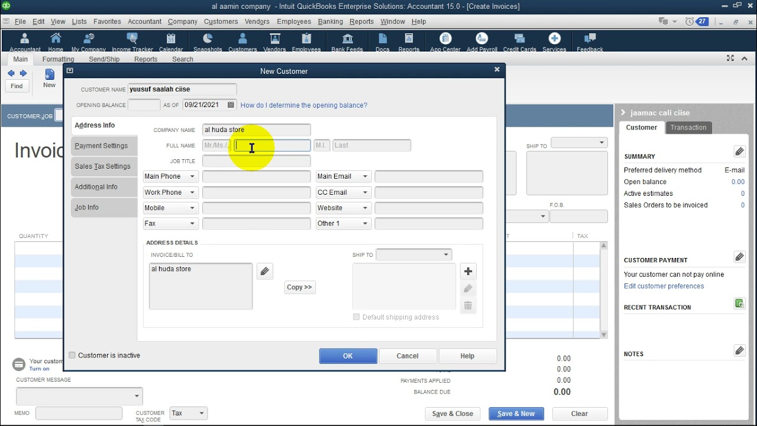The width and height of the screenshot is (757, 426).
Task: Open the opening balance help link
Action: click(304, 105)
